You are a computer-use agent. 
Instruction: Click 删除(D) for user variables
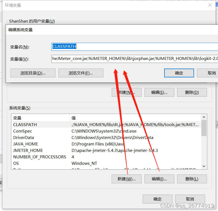192,92
